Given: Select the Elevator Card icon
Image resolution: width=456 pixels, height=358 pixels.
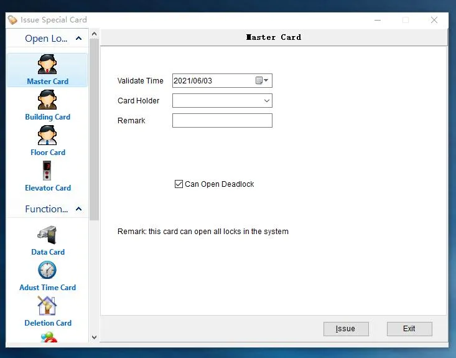Looking at the screenshot, I should [47, 171].
